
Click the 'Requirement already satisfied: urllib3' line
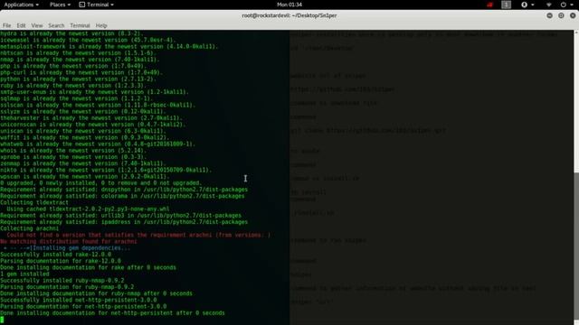click(x=120, y=215)
